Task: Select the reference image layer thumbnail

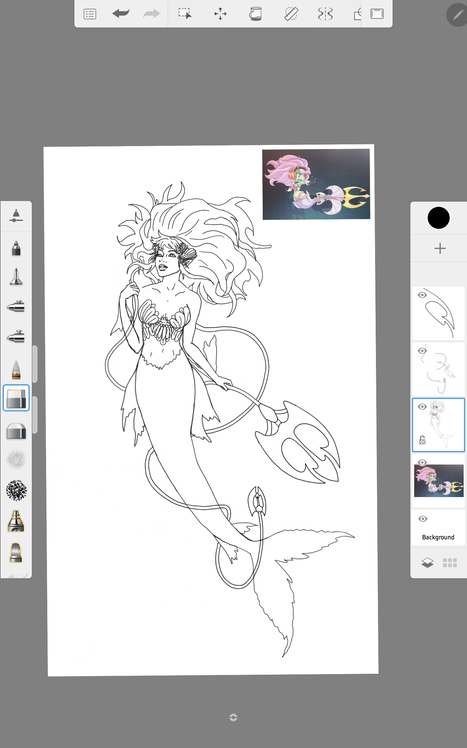Action: coord(439,481)
